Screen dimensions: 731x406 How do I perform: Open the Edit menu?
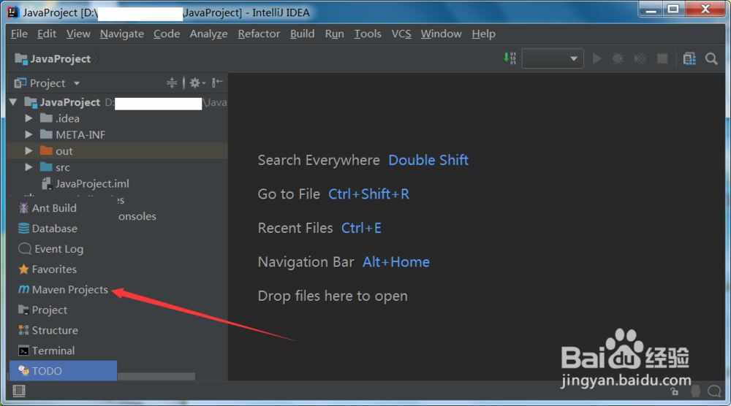[47, 34]
